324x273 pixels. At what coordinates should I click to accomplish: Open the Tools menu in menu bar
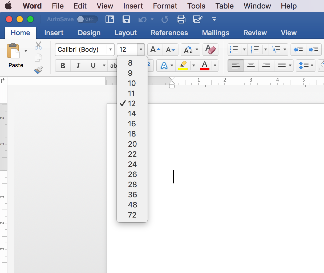(x=196, y=6)
